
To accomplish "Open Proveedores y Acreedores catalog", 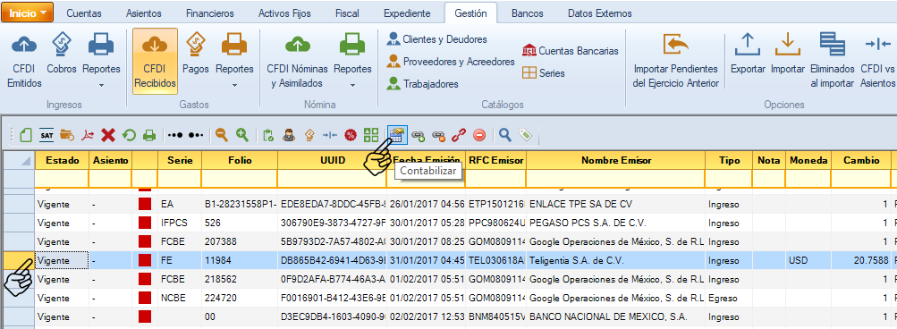I will tap(452, 62).
